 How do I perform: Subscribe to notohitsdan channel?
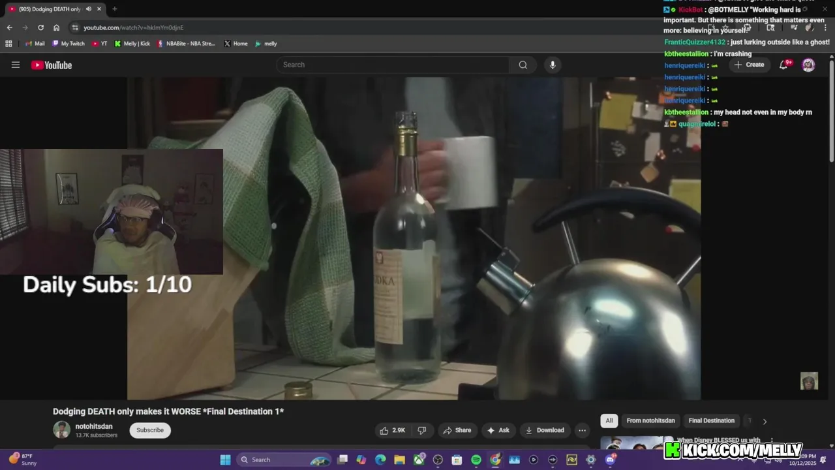pyautogui.click(x=150, y=430)
